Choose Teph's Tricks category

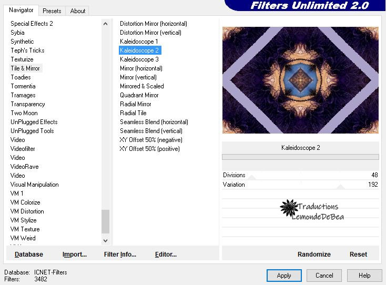27,50
